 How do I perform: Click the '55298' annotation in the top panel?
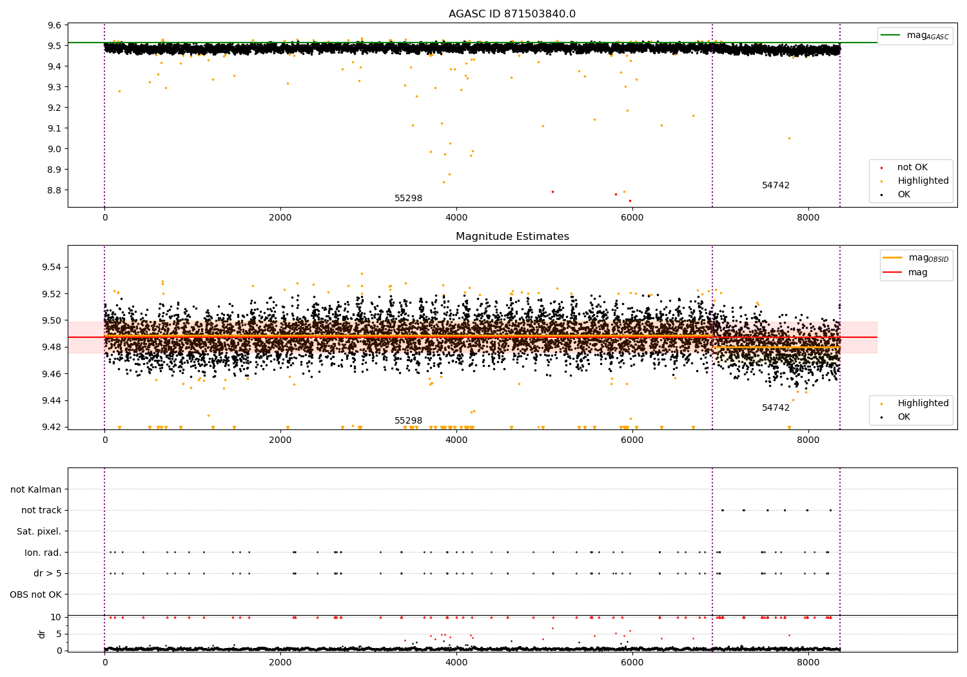[409, 199]
